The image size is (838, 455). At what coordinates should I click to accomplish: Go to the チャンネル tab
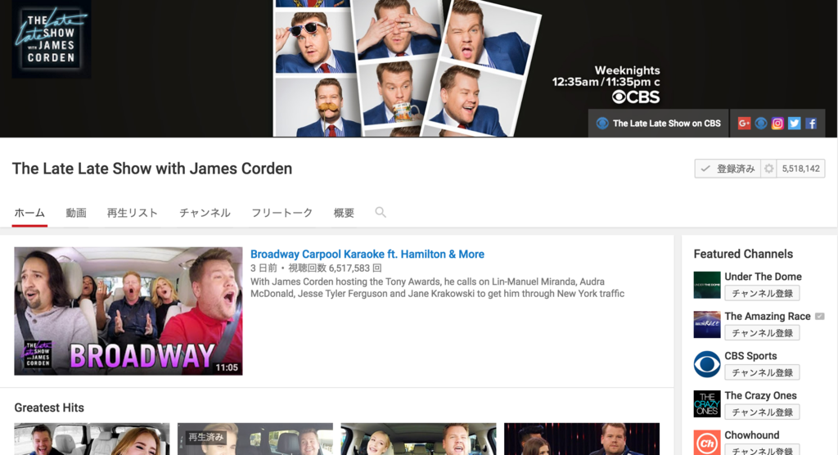pyautogui.click(x=205, y=213)
